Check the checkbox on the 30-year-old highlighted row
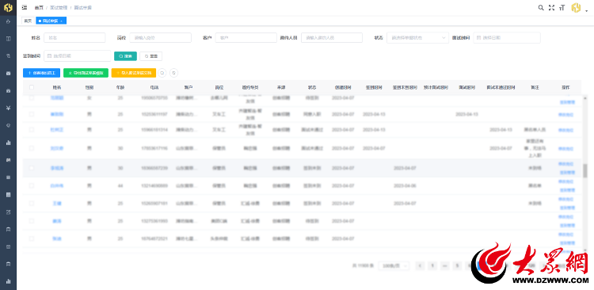Viewport: 594px width, 290px height. pos(32,168)
